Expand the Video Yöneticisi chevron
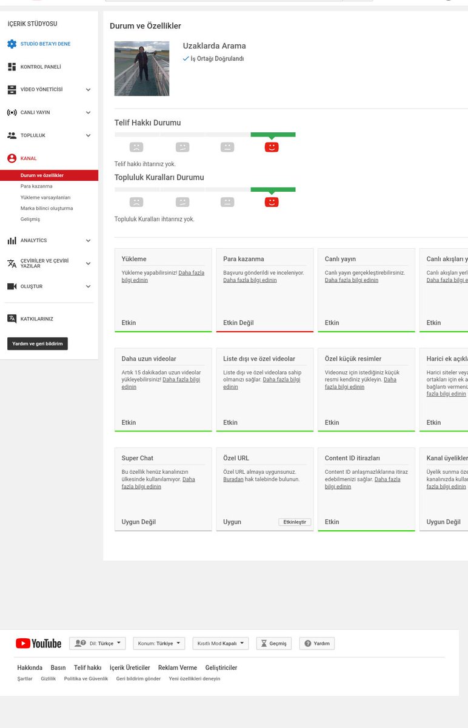 (x=88, y=90)
